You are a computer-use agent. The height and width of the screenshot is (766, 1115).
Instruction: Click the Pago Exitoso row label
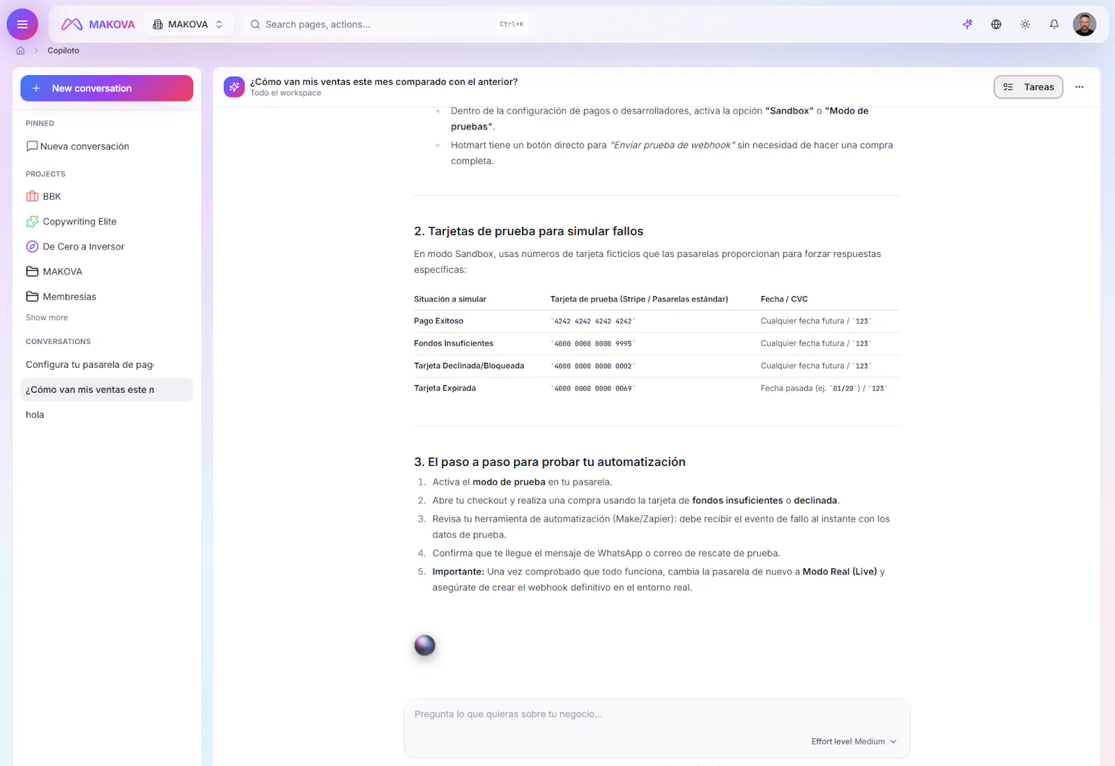tap(438, 321)
